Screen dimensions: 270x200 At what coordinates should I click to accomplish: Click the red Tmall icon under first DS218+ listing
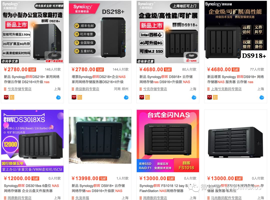tap(6, 97)
